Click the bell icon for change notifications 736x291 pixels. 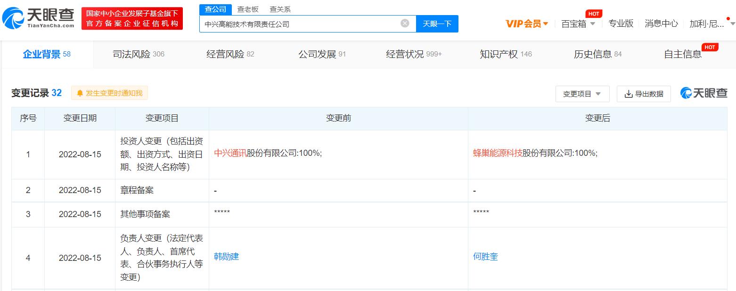(x=80, y=93)
